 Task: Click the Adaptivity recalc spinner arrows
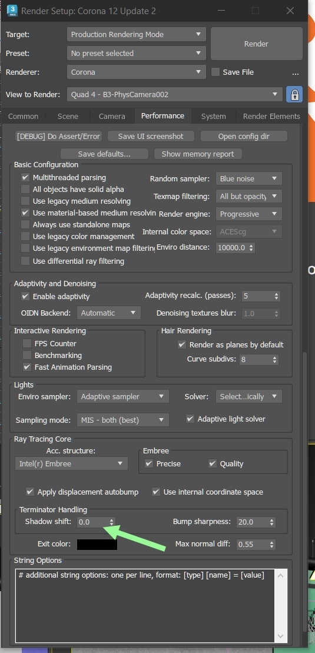coord(277,296)
